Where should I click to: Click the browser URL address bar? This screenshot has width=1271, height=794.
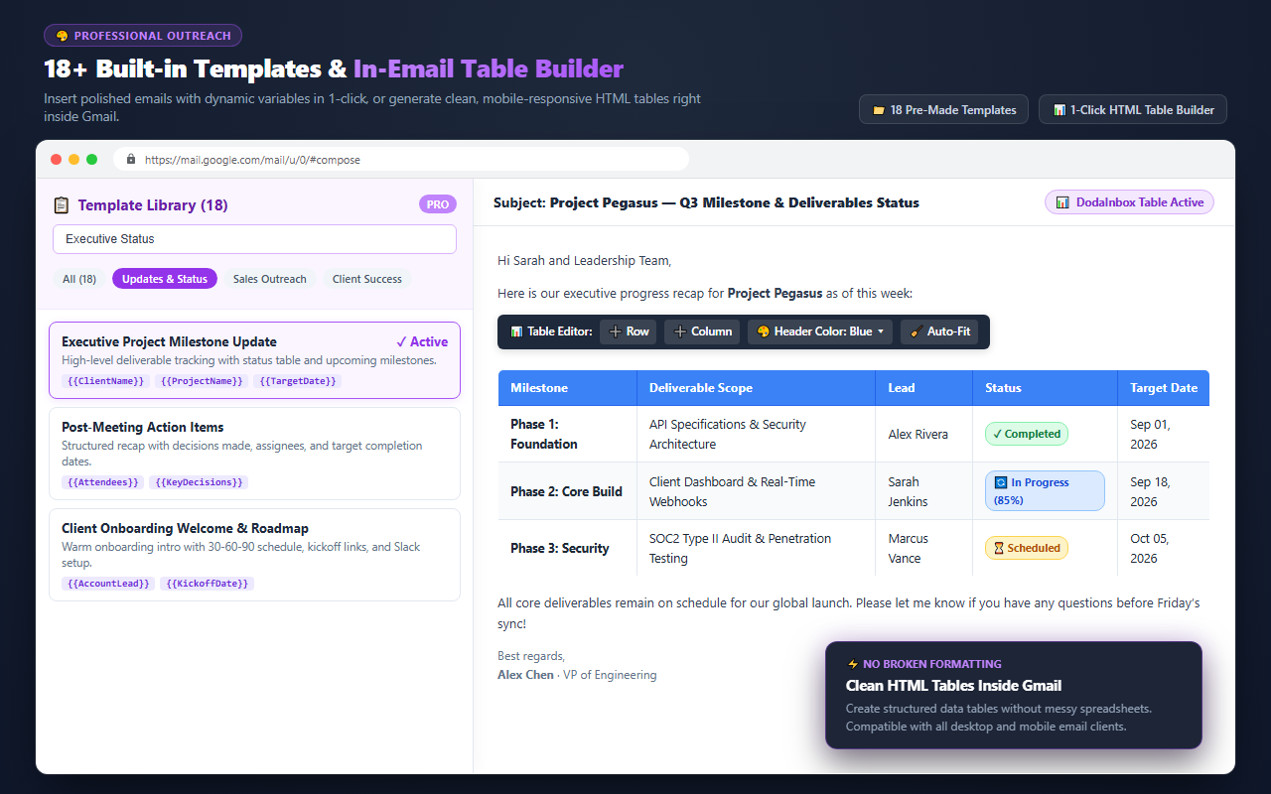pyautogui.click(x=401, y=159)
